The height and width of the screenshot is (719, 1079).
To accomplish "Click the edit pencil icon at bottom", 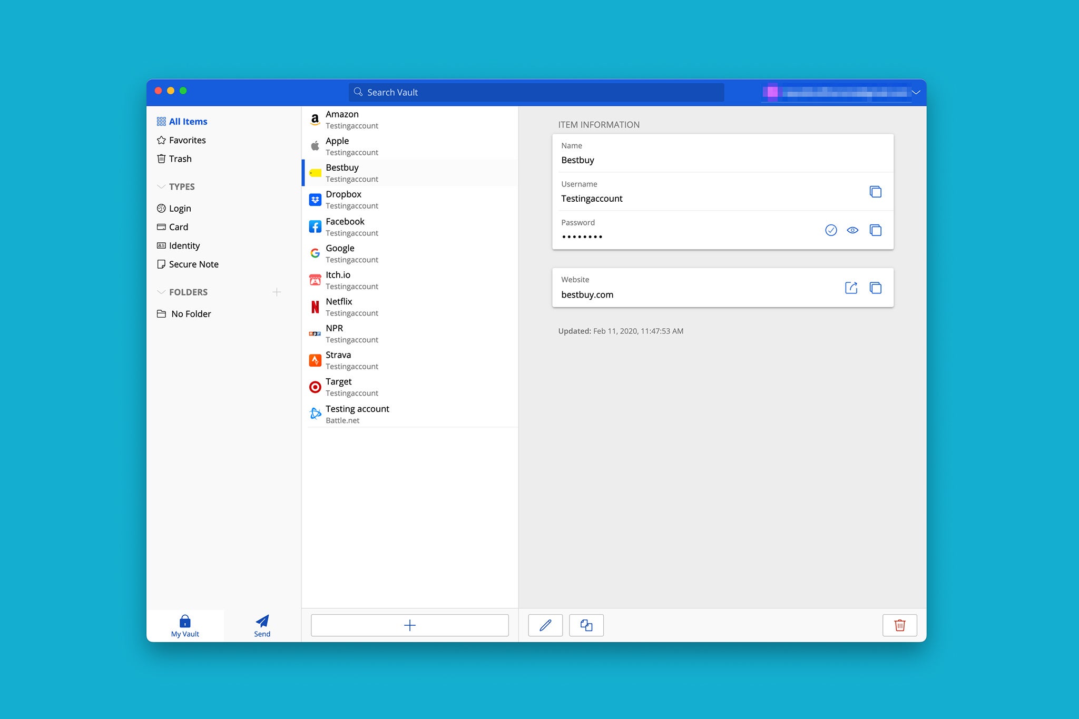I will pos(544,625).
